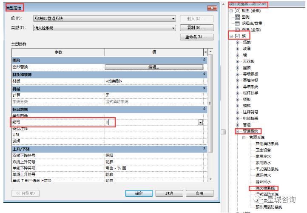Select 其他消防系统 tree item
The height and width of the screenshot is (213, 307).
(267, 144)
